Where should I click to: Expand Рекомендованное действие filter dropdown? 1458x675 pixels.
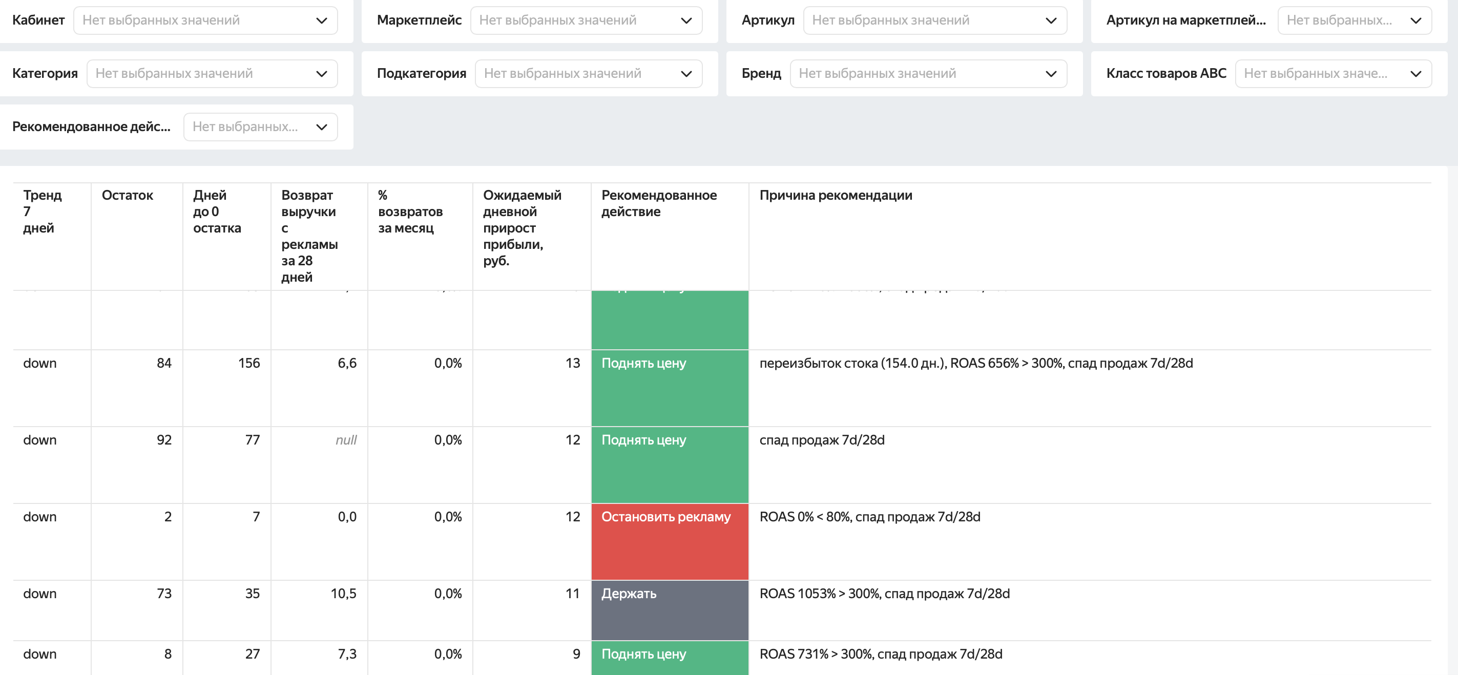pyautogui.click(x=260, y=126)
